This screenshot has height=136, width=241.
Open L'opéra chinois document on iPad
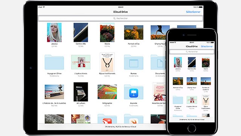tap(81, 62)
